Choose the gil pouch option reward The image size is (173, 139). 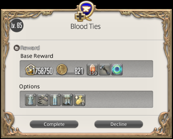pos(80,100)
